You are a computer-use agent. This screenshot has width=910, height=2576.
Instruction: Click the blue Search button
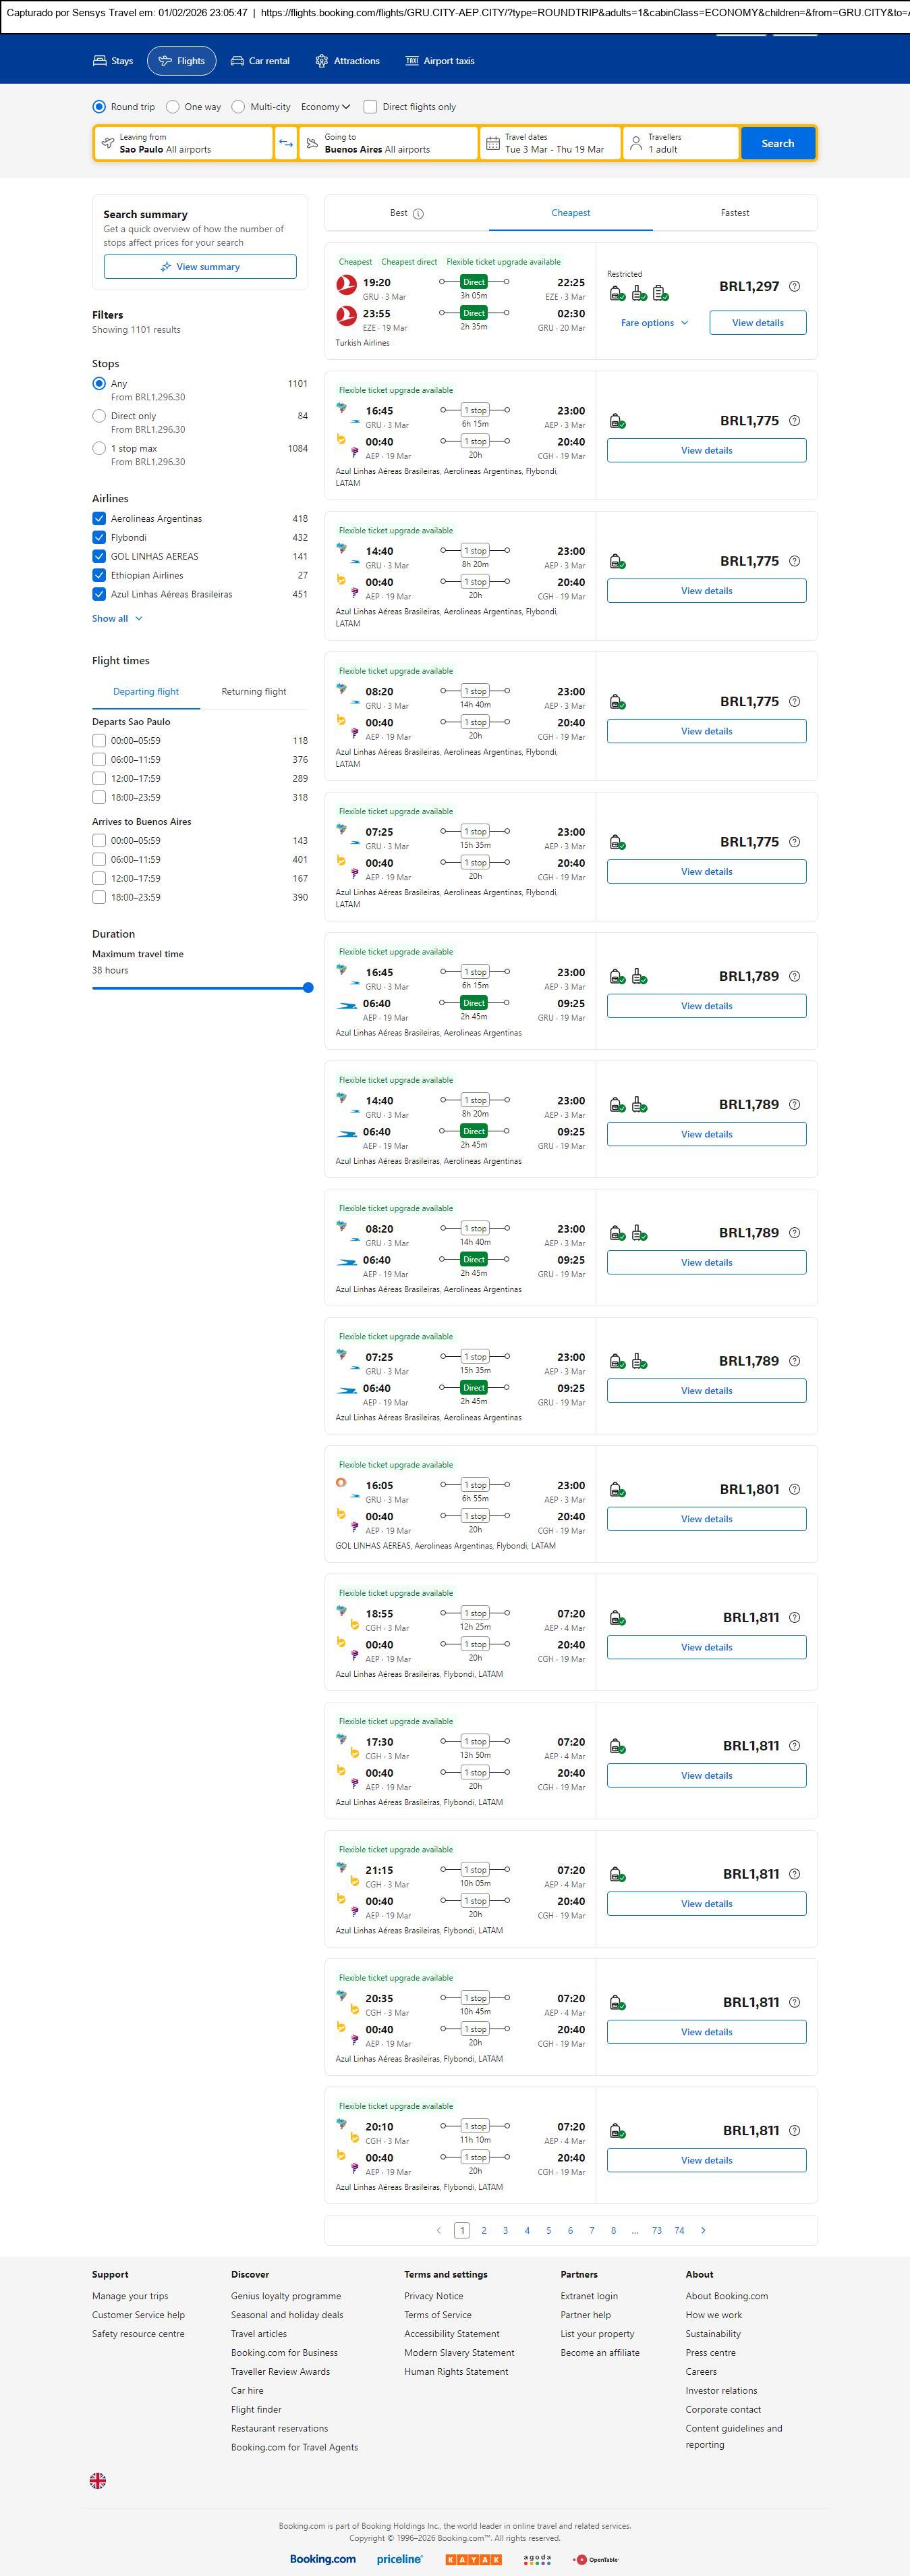(x=777, y=143)
